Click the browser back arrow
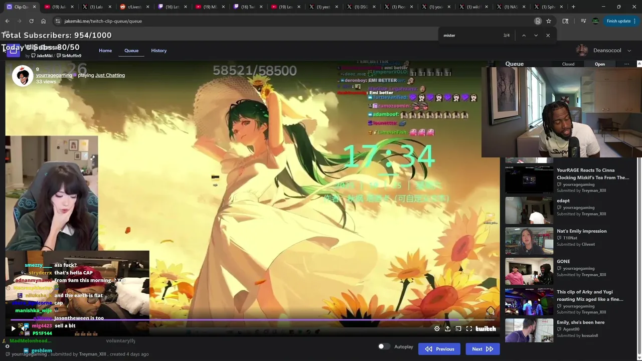This screenshot has width=642, height=361. point(7,21)
